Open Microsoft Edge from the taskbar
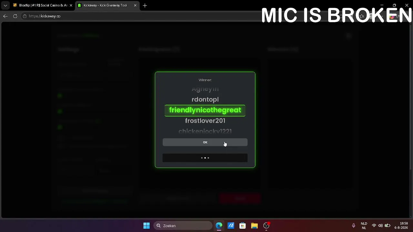The image size is (413, 232). 219,226
